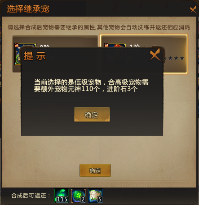Click the lock icon on right pet

point(106,45)
